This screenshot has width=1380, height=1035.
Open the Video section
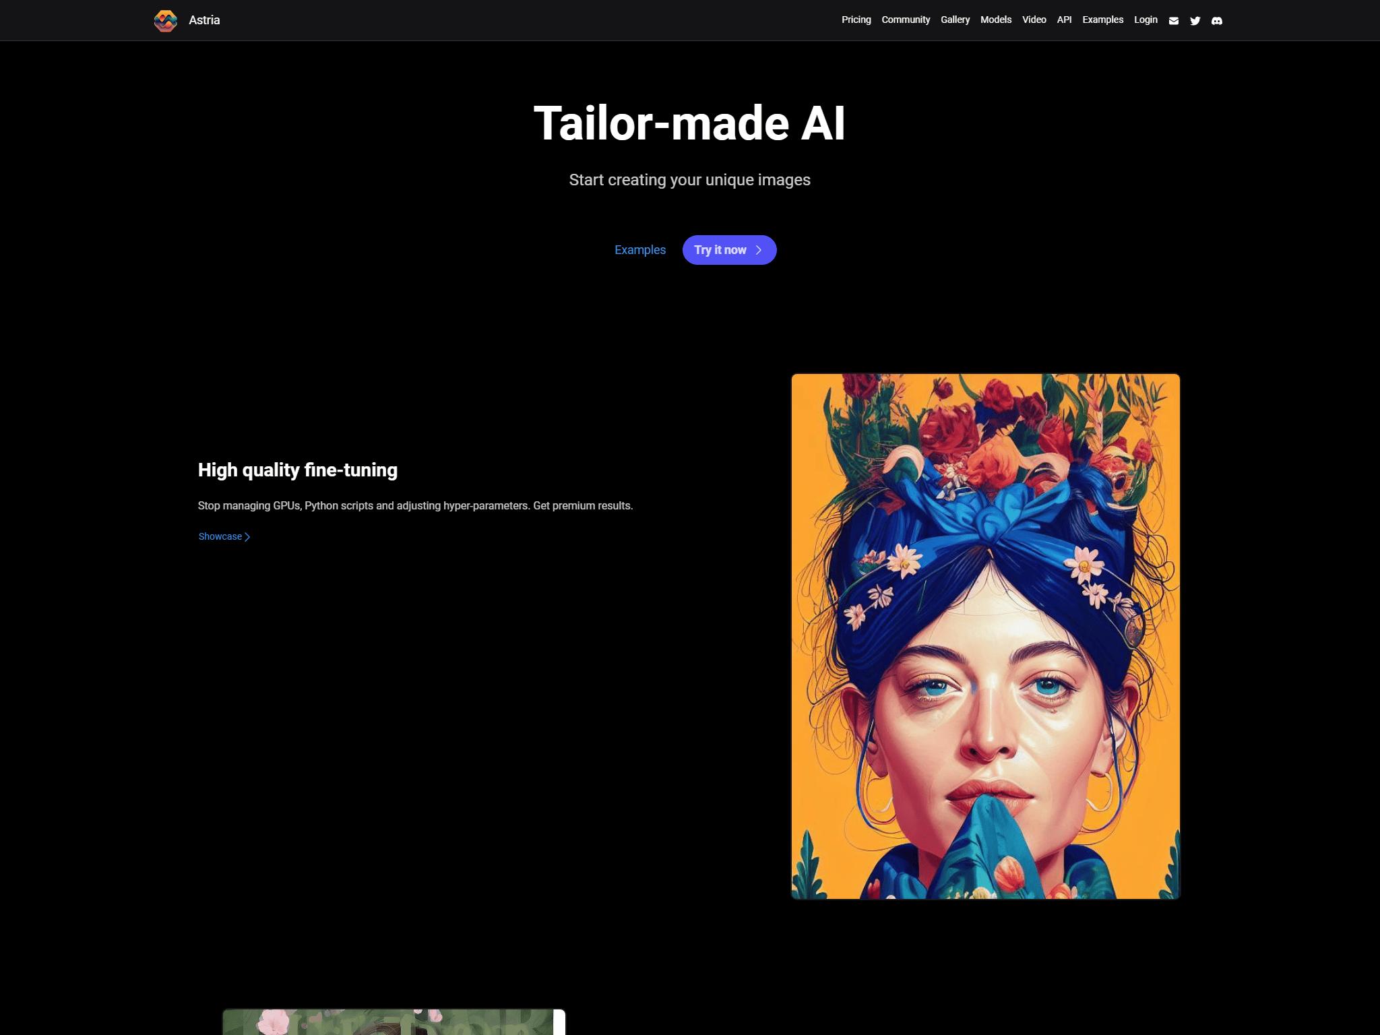1034,20
